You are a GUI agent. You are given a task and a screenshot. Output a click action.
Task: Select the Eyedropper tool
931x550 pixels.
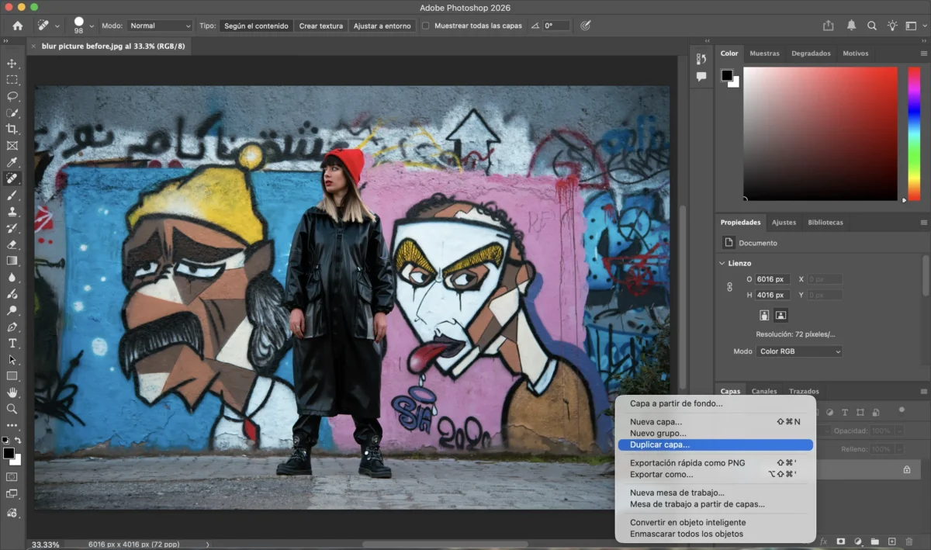point(12,161)
